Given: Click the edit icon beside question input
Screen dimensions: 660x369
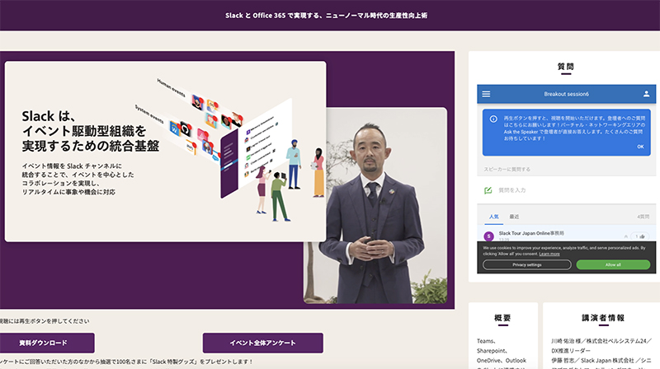Looking at the screenshot, I should (488, 190).
